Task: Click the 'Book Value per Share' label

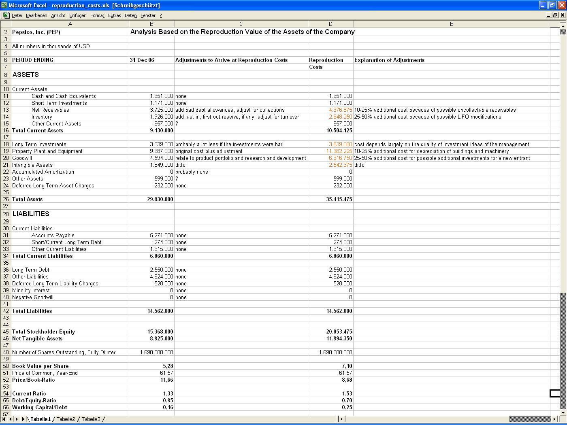Action: pos(40,366)
